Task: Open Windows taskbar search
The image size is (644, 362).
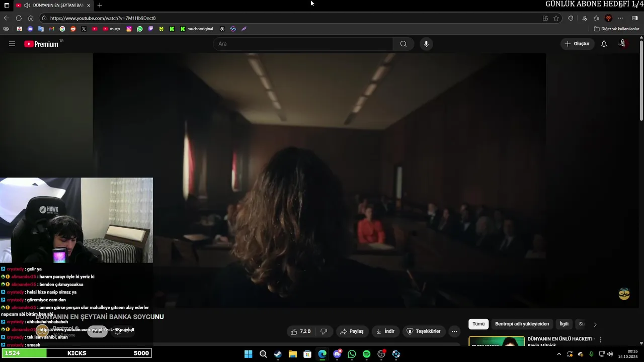Action: pyautogui.click(x=263, y=354)
